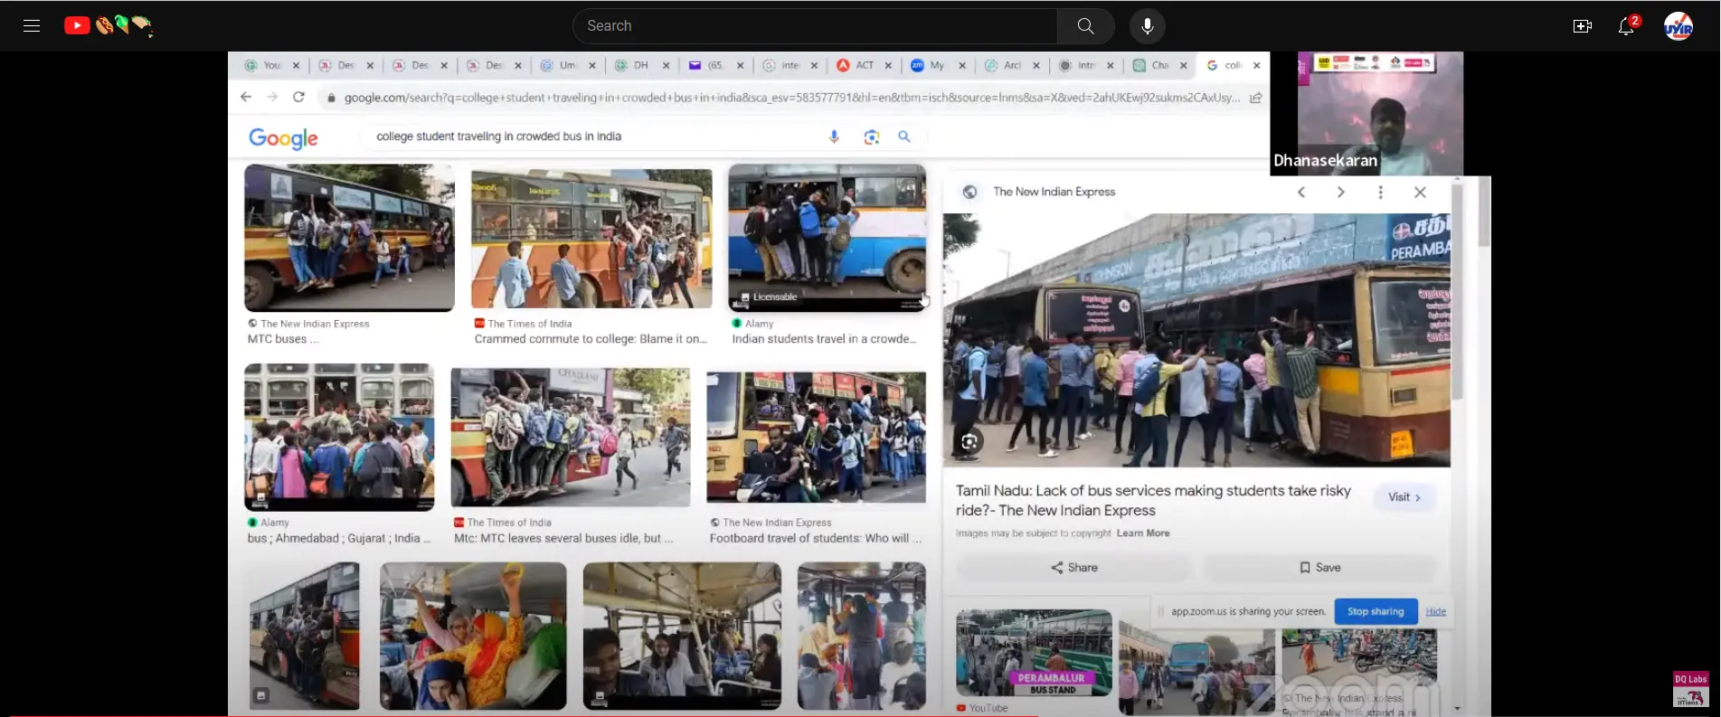Click the DQ Labs channel watermark
The width and height of the screenshot is (1721, 717).
click(1690, 689)
